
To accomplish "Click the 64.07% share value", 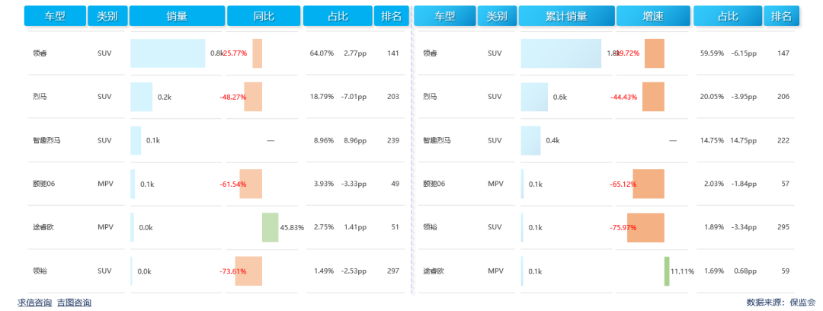I will click(x=322, y=53).
